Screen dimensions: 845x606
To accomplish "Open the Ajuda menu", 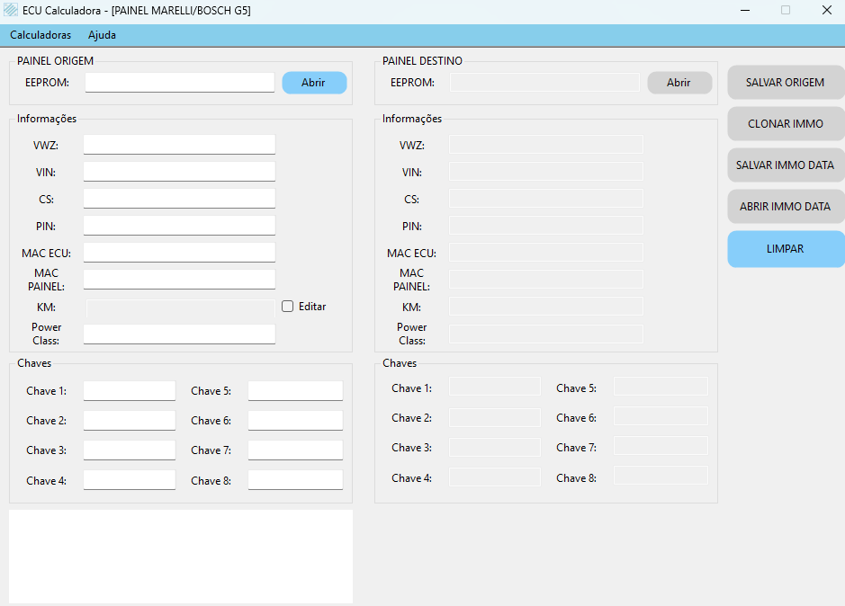I will click(102, 35).
